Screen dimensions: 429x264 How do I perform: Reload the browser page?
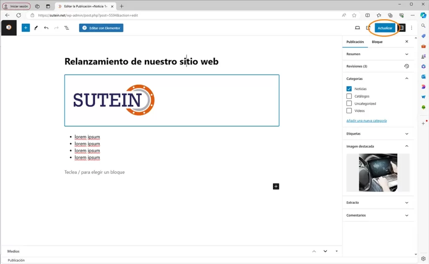click(x=18, y=15)
